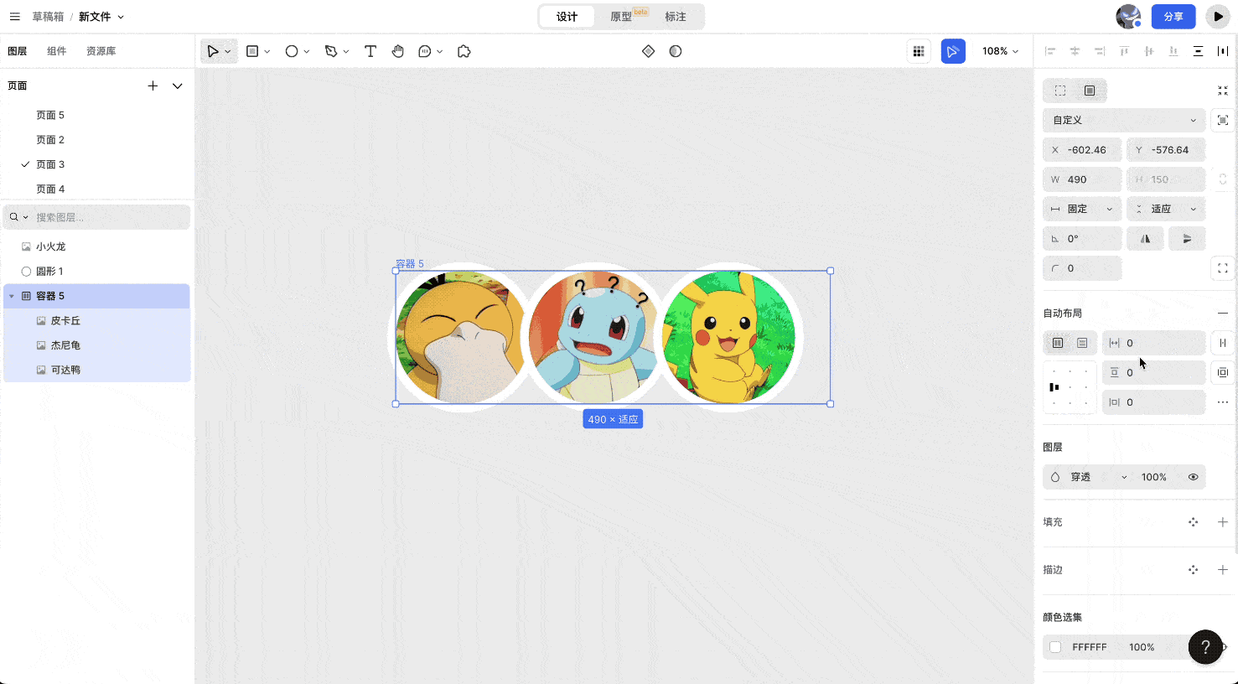The image size is (1238, 684).
Task: Distribute horizontal spacing icon in align bar
Action: pyautogui.click(x=1223, y=51)
